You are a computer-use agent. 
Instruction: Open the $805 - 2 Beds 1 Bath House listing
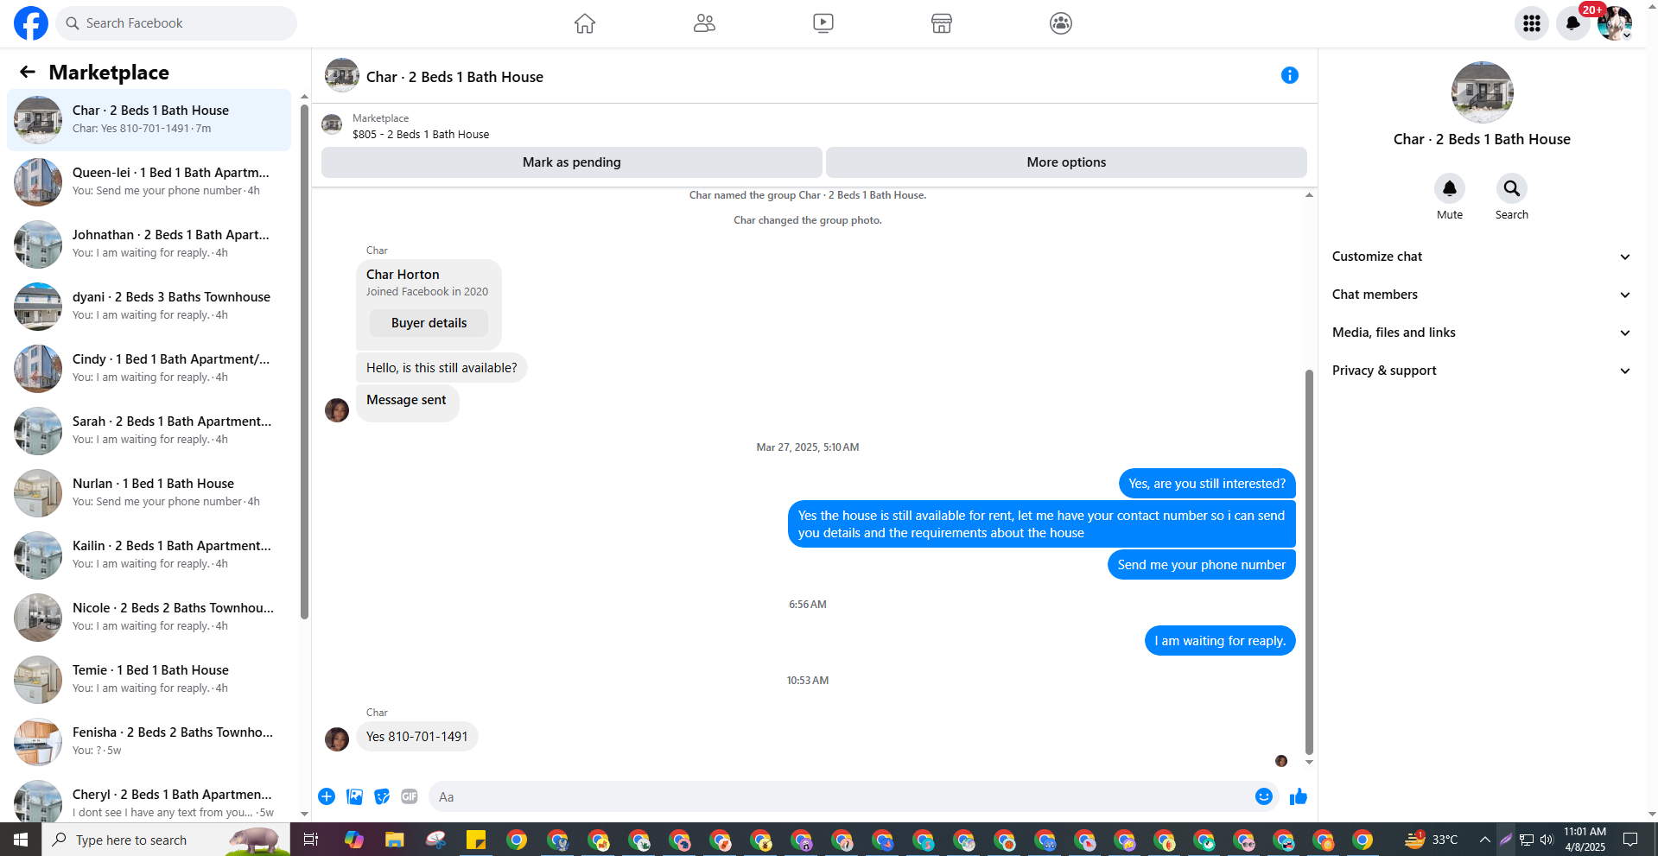[421, 135]
